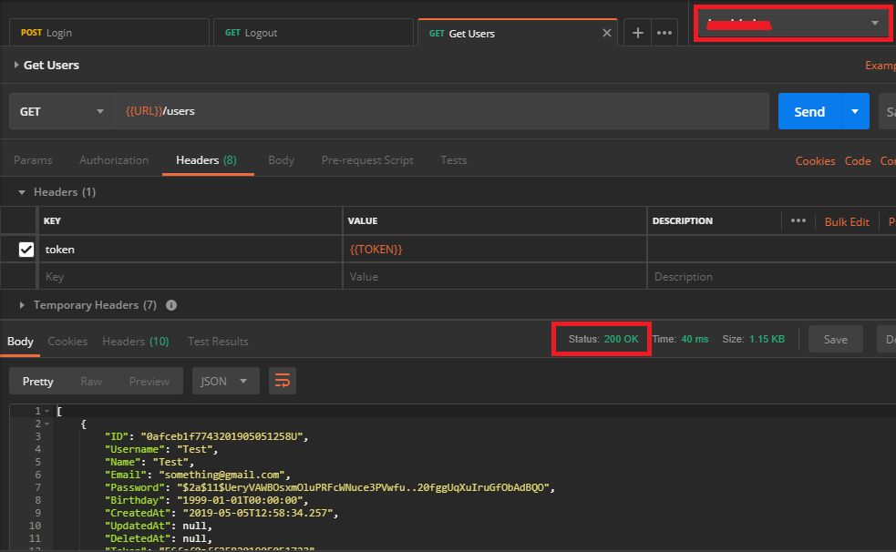The image size is (896, 552).
Task: Click the "ID" line in JSON response
Action: point(206,436)
